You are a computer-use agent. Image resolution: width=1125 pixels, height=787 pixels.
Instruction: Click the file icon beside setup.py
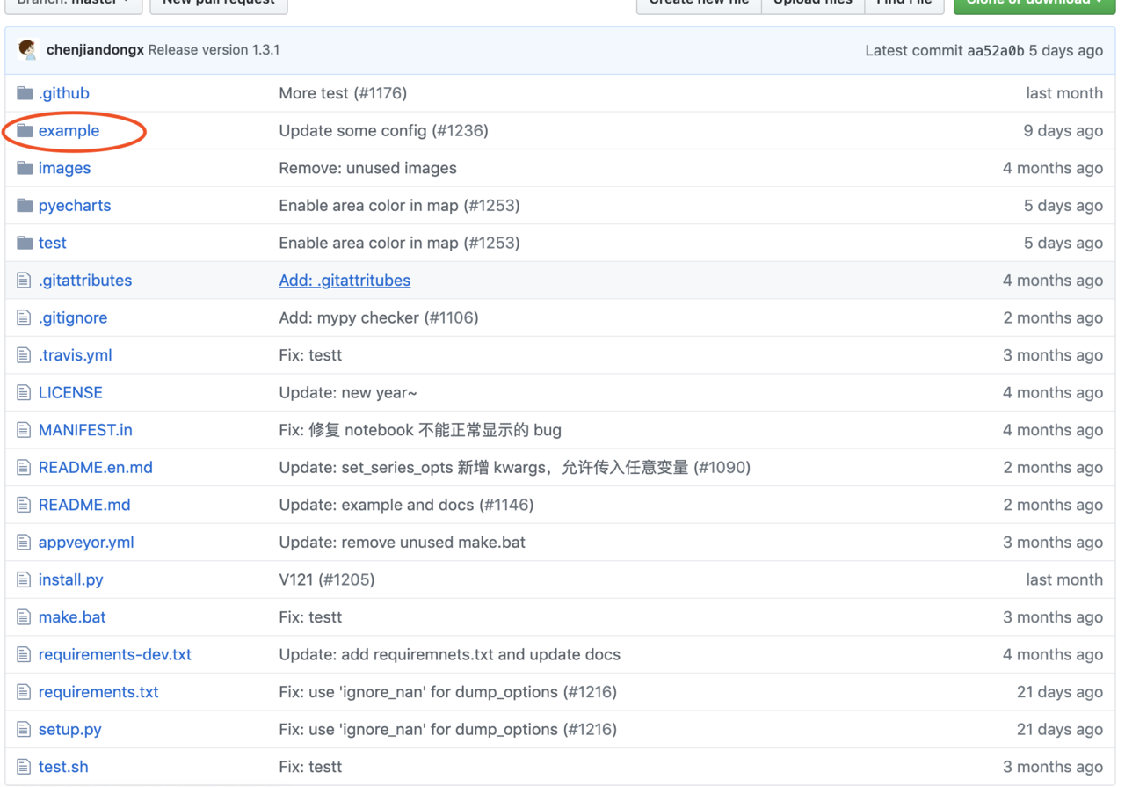(x=24, y=730)
